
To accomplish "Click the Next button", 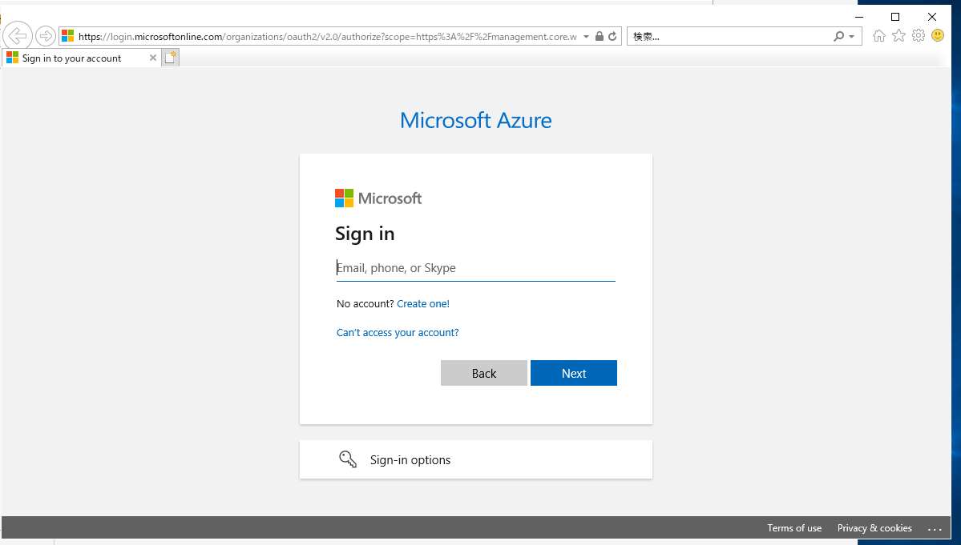I will point(574,373).
